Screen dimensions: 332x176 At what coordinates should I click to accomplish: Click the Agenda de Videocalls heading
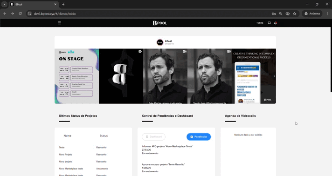click(240, 116)
